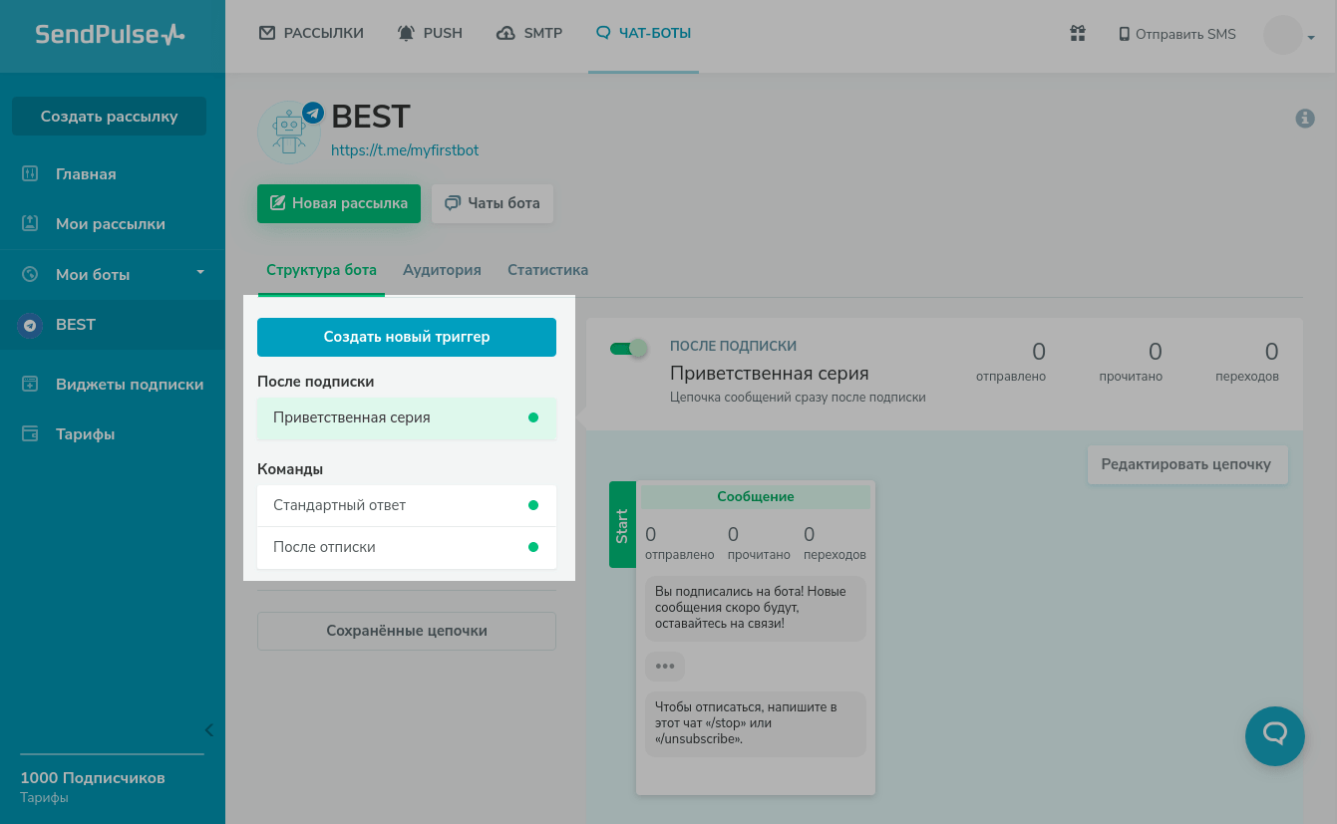1337x824 pixels.
Task: Expand the Мои боты sidebar menu
Action: pyautogui.click(x=199, y=273)
